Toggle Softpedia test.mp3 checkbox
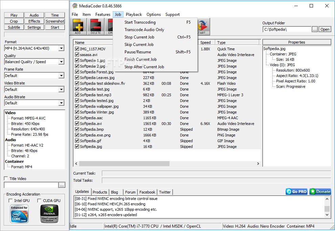Image resolution: width=335 pixels, height=231 pixels. (x=77, y=95)
